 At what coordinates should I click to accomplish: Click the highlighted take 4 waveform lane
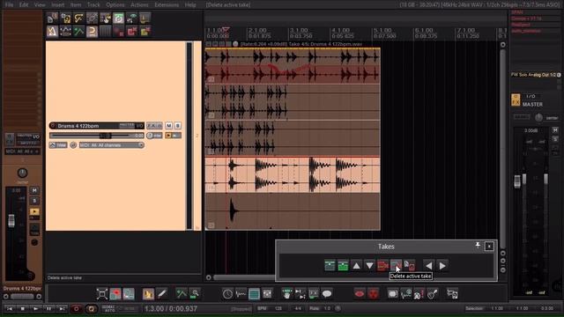293,174
